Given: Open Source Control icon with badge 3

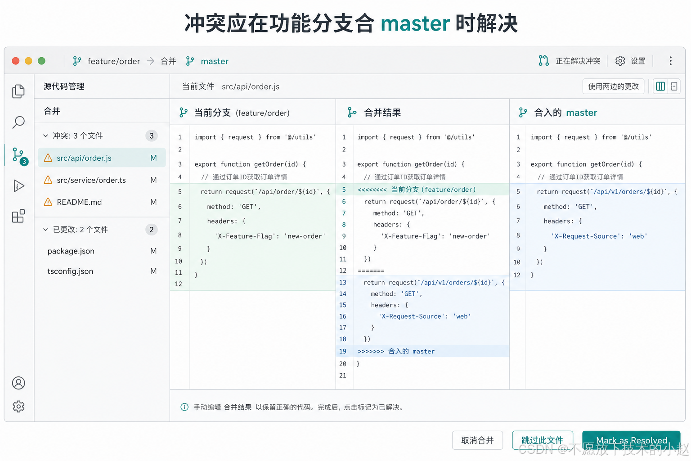Looking at the screenshot, I should pyautogui.click(x=19, y=156).
